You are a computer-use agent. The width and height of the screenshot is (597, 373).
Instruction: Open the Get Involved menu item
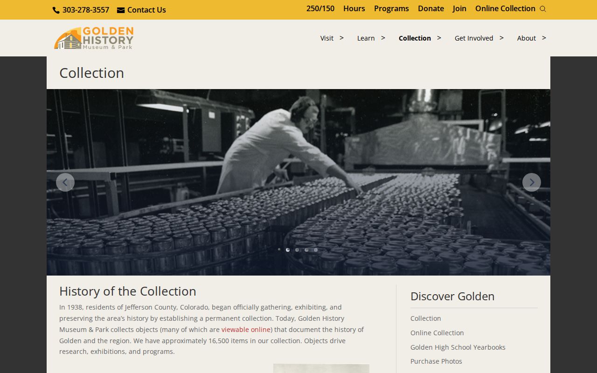474,38
